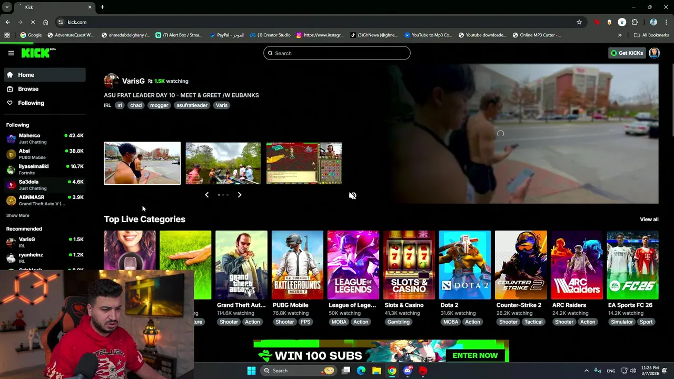Select the boat stream thumbnail

[223, 163]
